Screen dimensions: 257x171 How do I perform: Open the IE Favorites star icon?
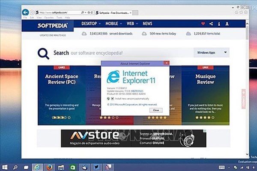point(241,12)
